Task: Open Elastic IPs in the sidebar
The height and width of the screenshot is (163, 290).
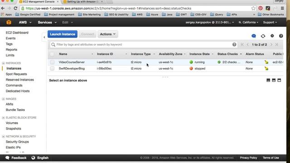Action: pos(13,148)
